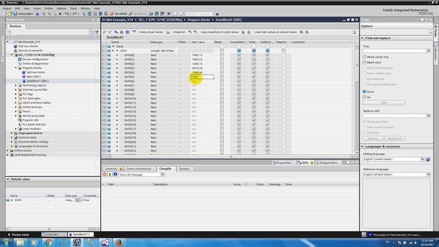Viewport: 439px width, 247px height.
Task: Click the Snapshot camera icon
Action: click(168, 32)
